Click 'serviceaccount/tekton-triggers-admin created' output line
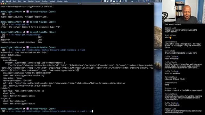 coord(26,6)
